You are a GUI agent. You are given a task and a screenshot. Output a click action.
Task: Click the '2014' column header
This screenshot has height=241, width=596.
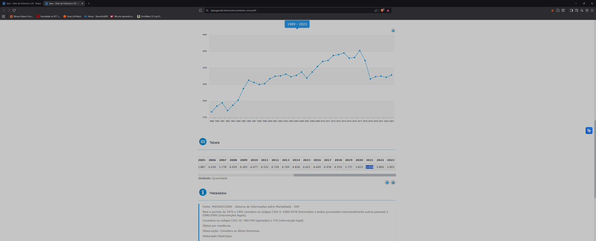[296, 160]
